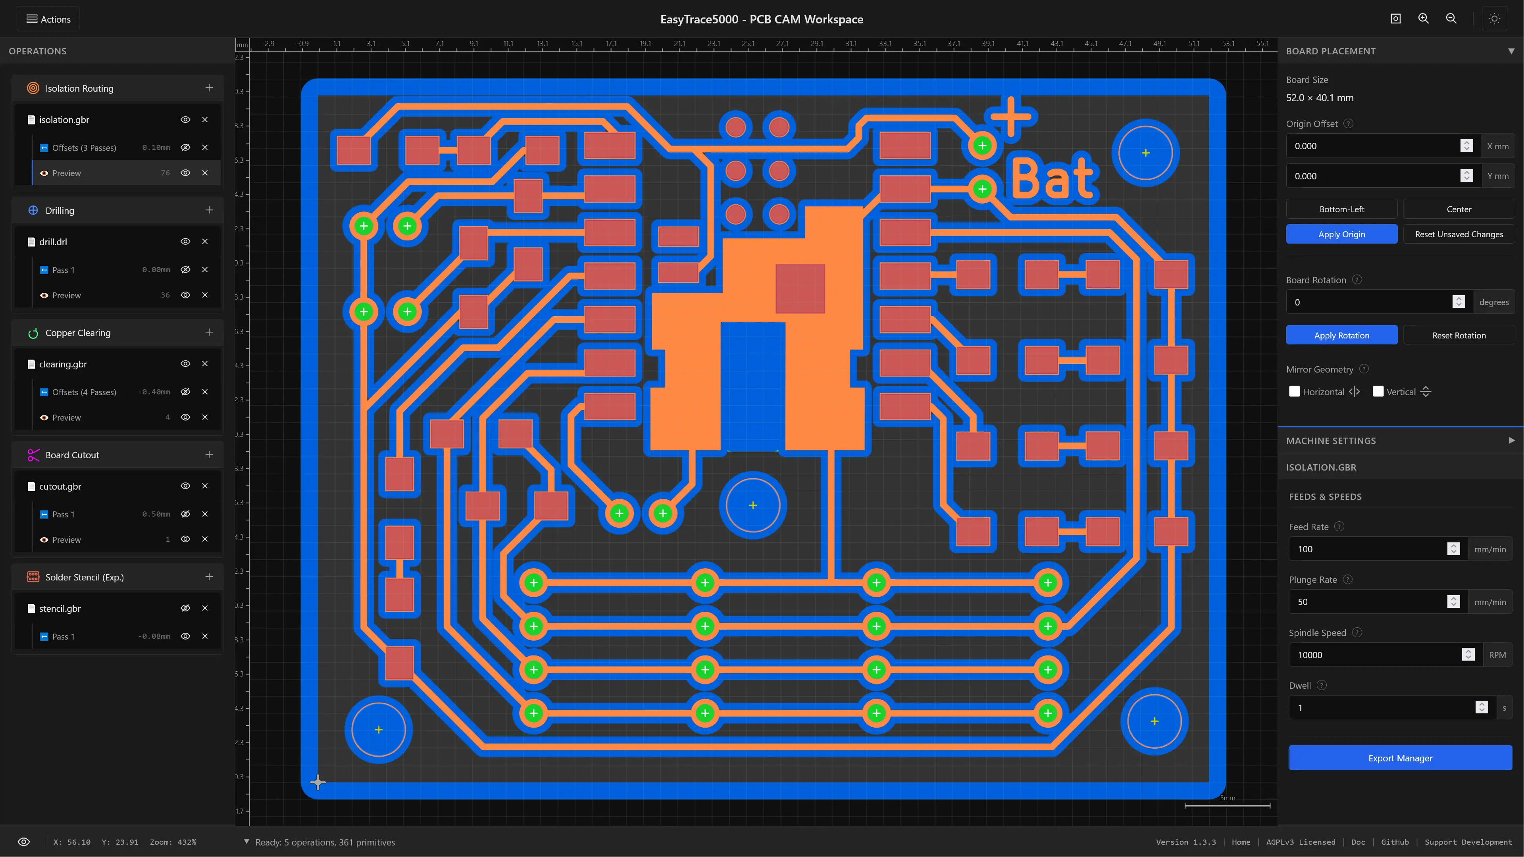Select the Isolation Routing group header
1524x857 pixels.
[117, 88]
